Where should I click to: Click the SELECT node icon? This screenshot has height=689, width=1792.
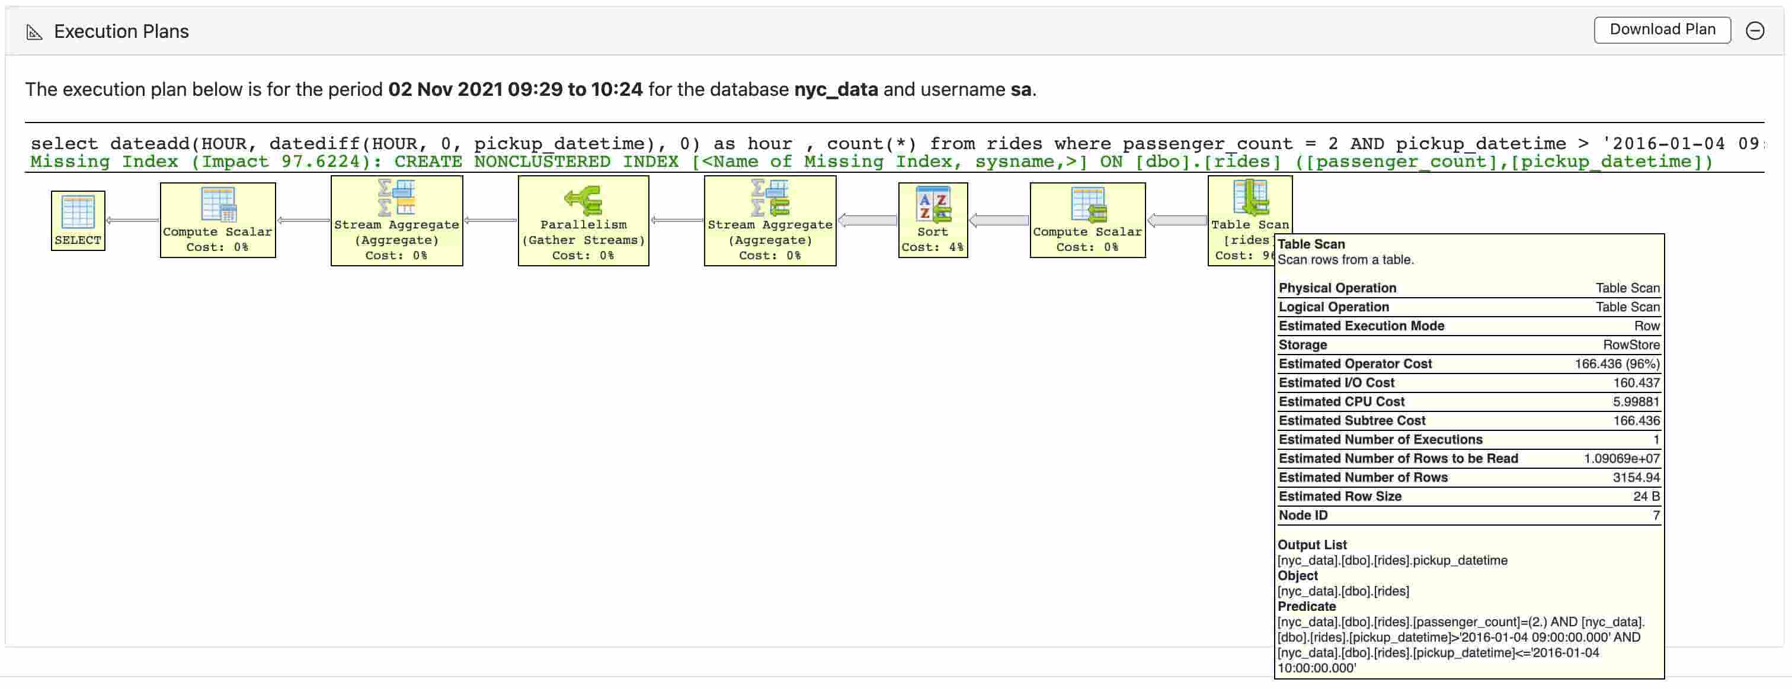[x=77, y=212]
